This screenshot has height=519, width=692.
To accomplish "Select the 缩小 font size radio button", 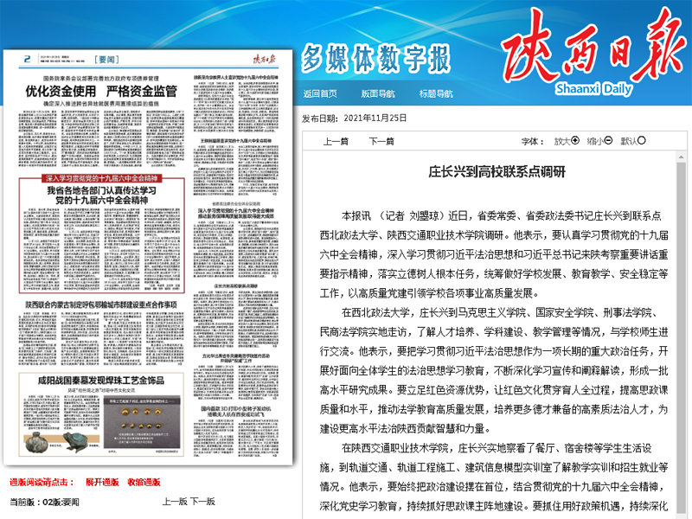I will pos(608,140).
